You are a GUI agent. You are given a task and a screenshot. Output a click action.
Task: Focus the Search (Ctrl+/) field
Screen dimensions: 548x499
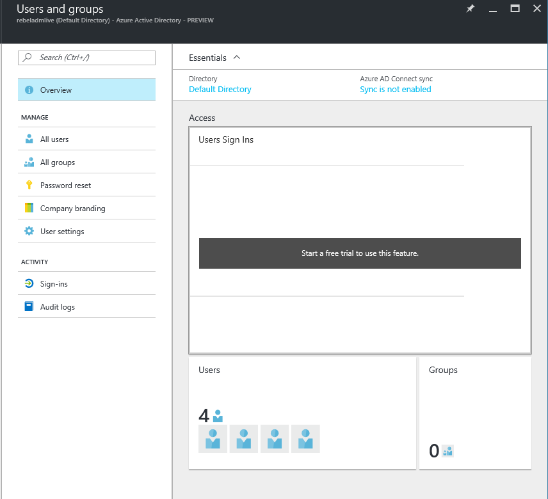[x=86, y=58]
